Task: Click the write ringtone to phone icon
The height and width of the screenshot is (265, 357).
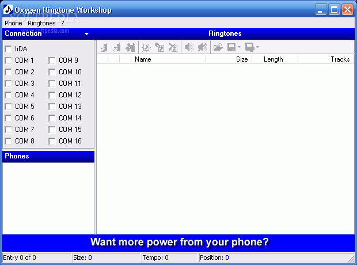Action: pyautogui.click(x=117, y=47)
